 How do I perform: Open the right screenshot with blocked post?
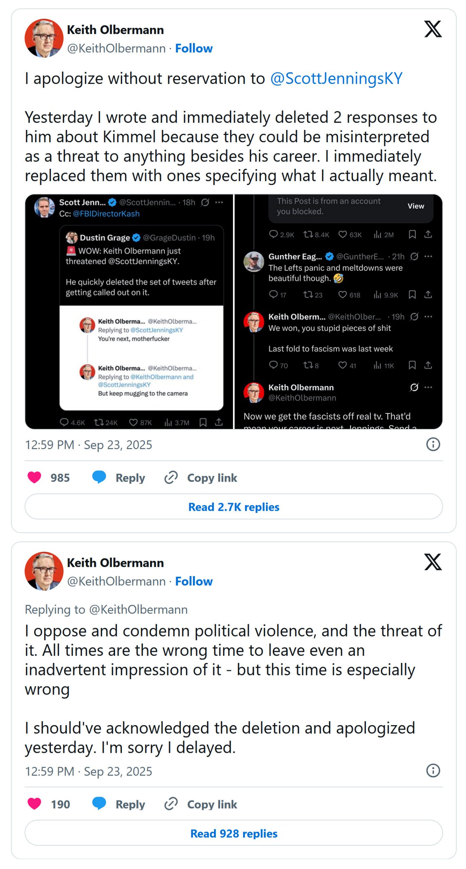click(x=338, y=311)
